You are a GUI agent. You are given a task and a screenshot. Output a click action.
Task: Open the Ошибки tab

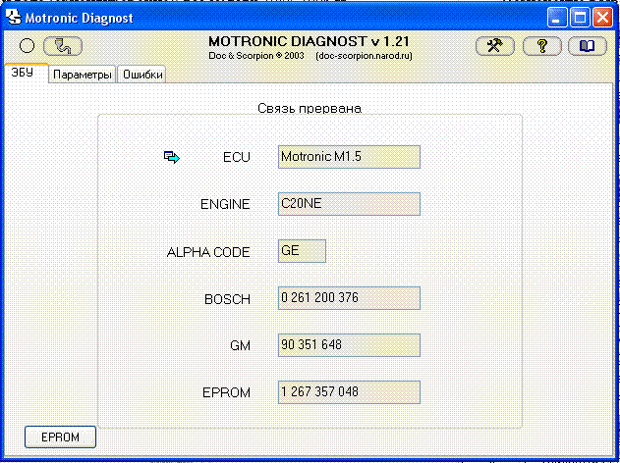click(141, 75)
